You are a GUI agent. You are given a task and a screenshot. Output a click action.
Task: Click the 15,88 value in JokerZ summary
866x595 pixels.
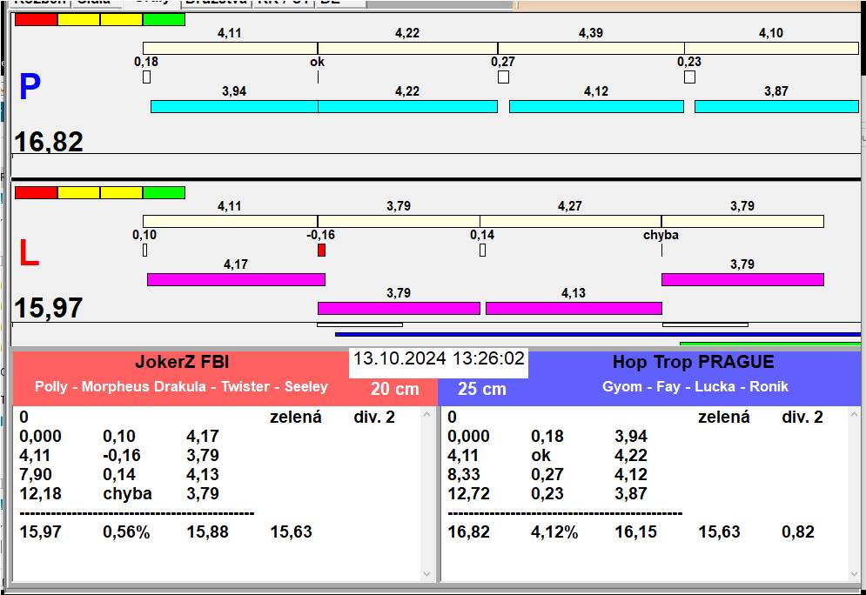207,532
